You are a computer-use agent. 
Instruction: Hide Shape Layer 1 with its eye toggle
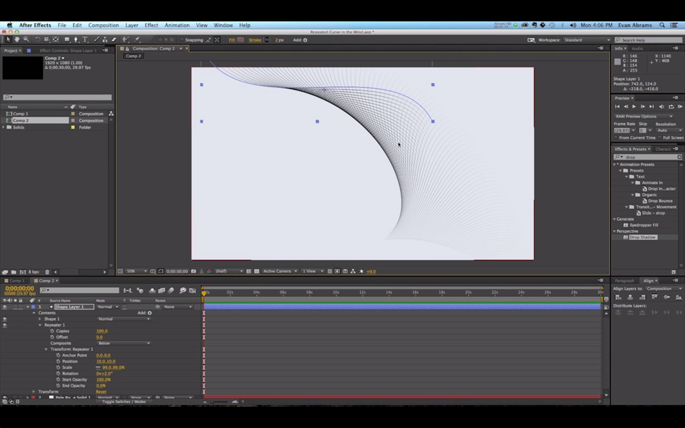click(4, 306)
